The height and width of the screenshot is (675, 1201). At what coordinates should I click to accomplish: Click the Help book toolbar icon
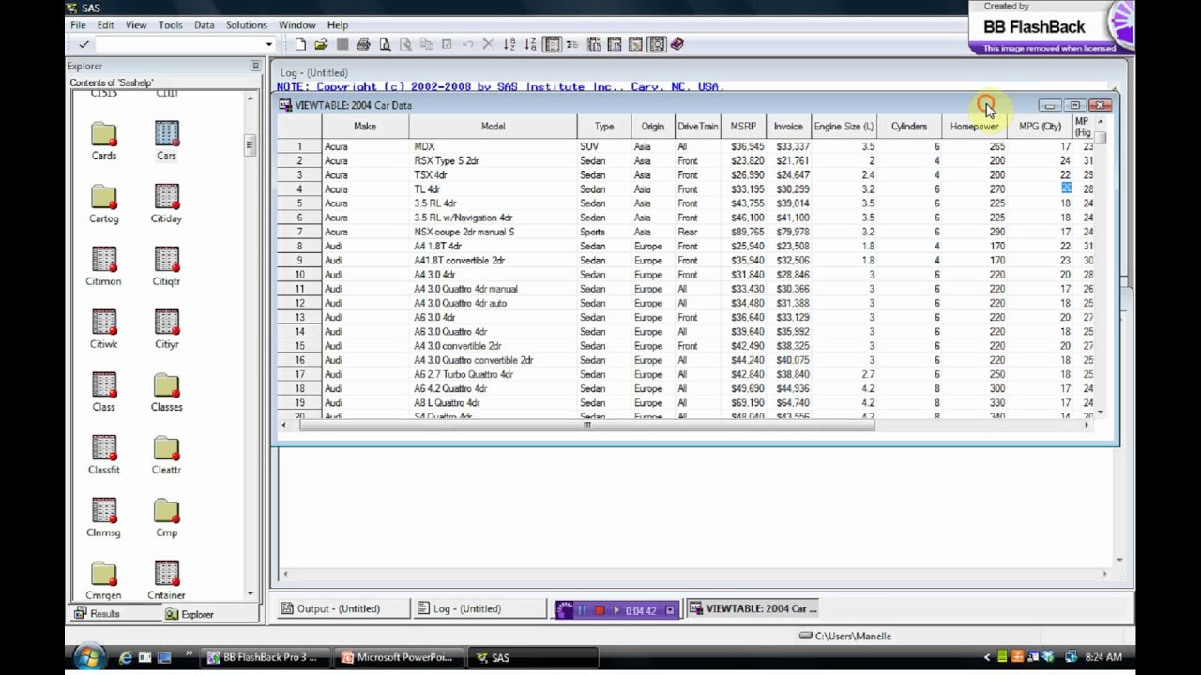tap(677, 44)
